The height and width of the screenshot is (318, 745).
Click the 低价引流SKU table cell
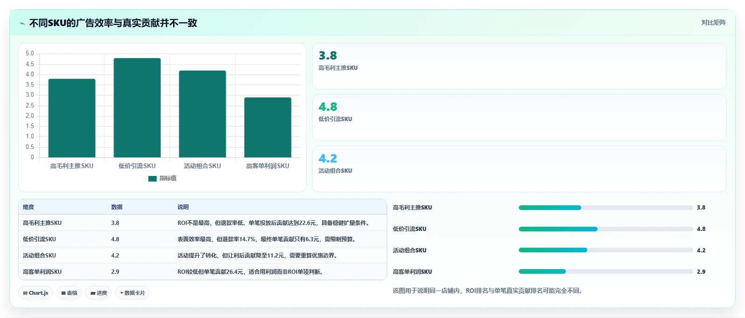point(39,239)
